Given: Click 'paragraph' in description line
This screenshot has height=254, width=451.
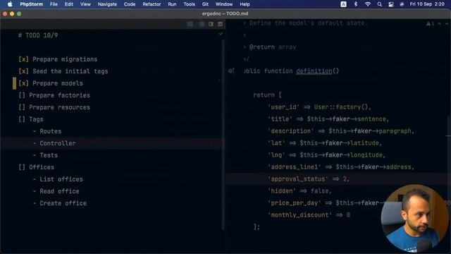Looking at the screenshot, I should 395,131.
